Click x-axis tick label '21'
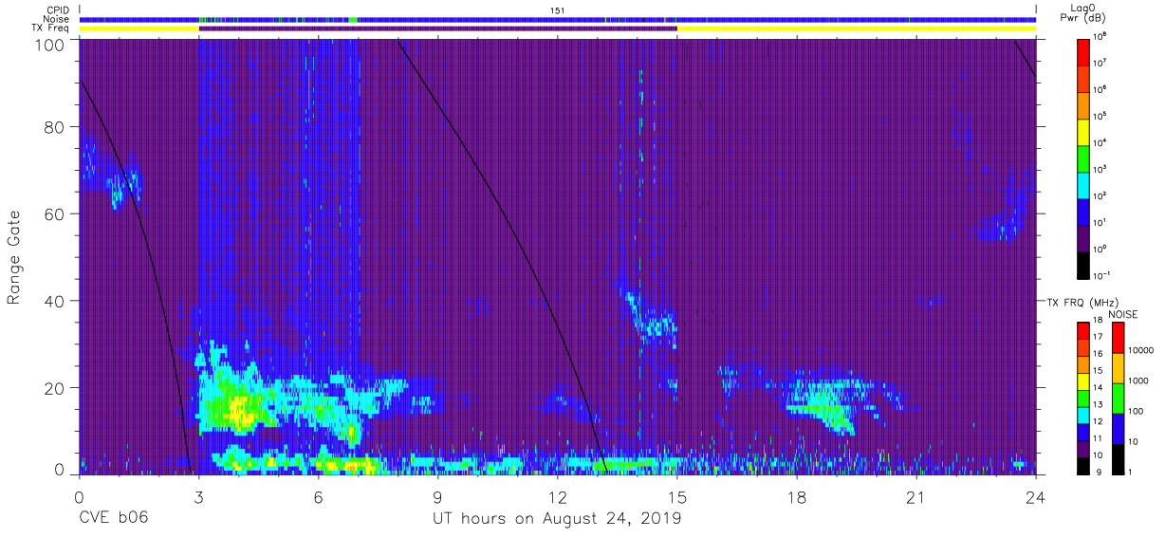Screen dimensions: 1165x538 [x=915, y=497]
